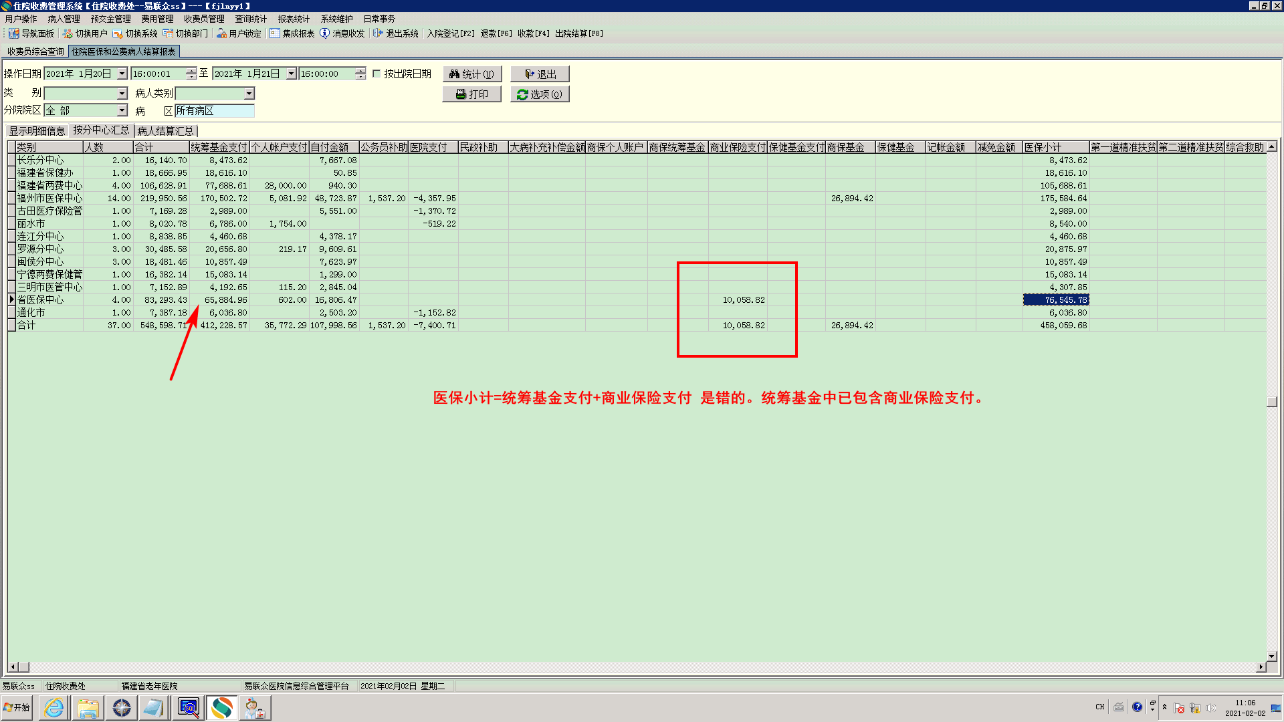Click the 切换部门 switch department icon
Viewport: 1284px width, 722px height.
coord(168,33)
